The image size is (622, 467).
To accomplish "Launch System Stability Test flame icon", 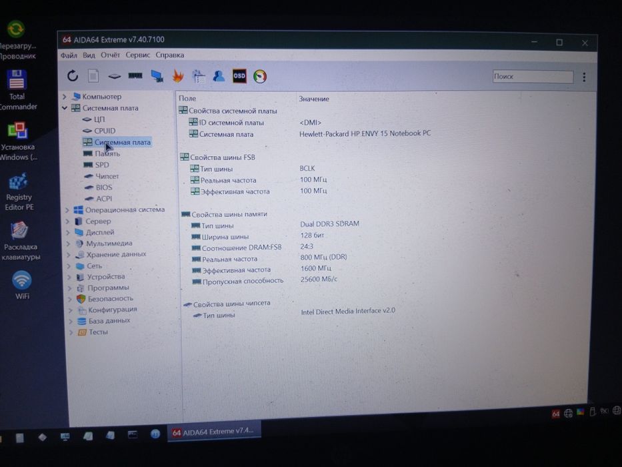I will tap(178, 76).
